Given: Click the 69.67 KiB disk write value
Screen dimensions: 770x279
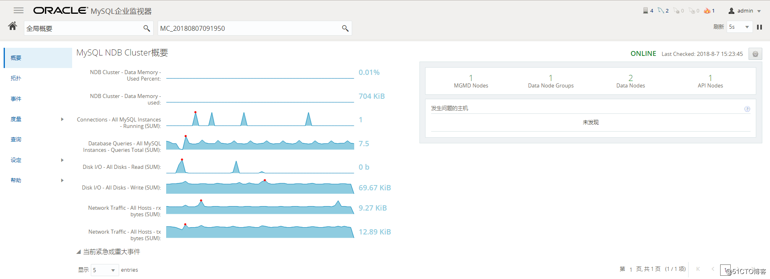Looking at the screenshot, I should point(375,188).
